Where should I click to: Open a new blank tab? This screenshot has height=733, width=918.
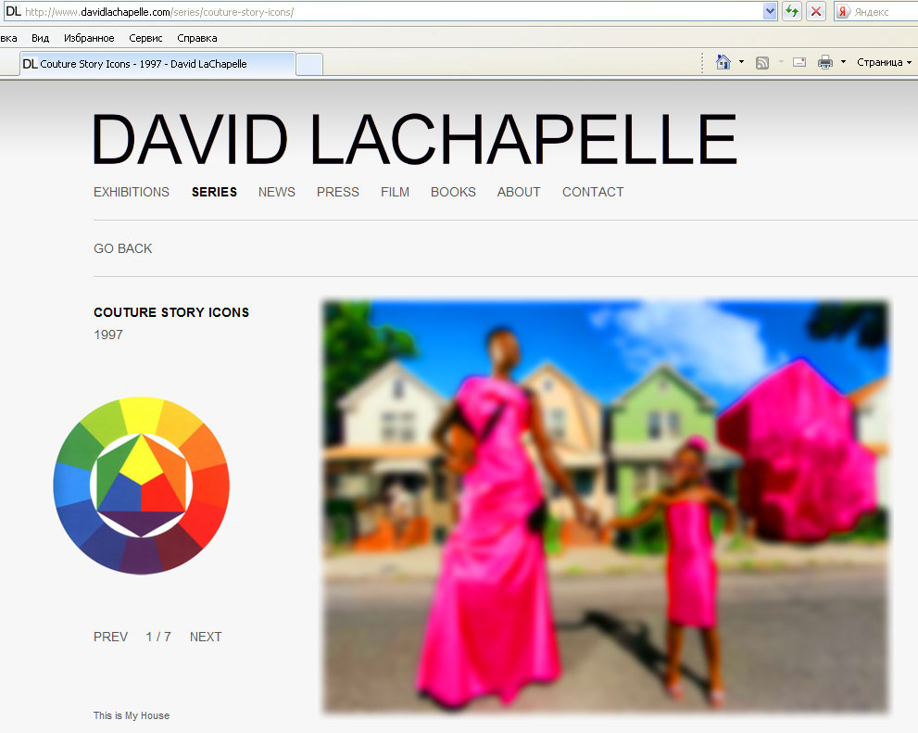pos(309,64)
